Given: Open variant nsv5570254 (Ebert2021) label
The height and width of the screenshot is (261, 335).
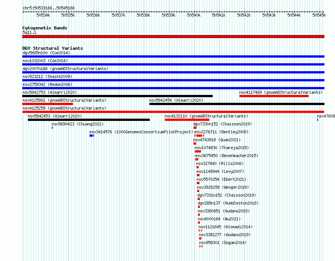Looking at the screenshot, I should point(221,179).
